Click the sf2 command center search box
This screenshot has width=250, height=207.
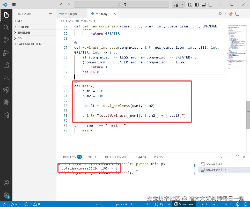(121, 5)
